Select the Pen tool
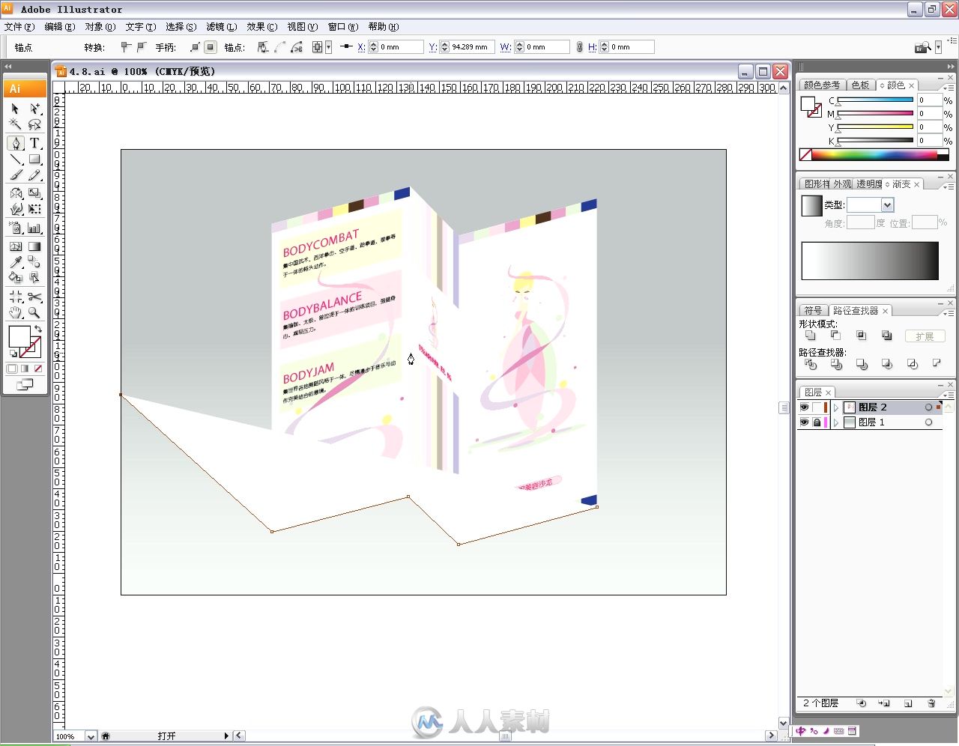Screen dimensions: 959x746 tap(16, 143)
